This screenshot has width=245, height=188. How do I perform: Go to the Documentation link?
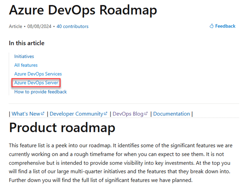tap(171, 114)
